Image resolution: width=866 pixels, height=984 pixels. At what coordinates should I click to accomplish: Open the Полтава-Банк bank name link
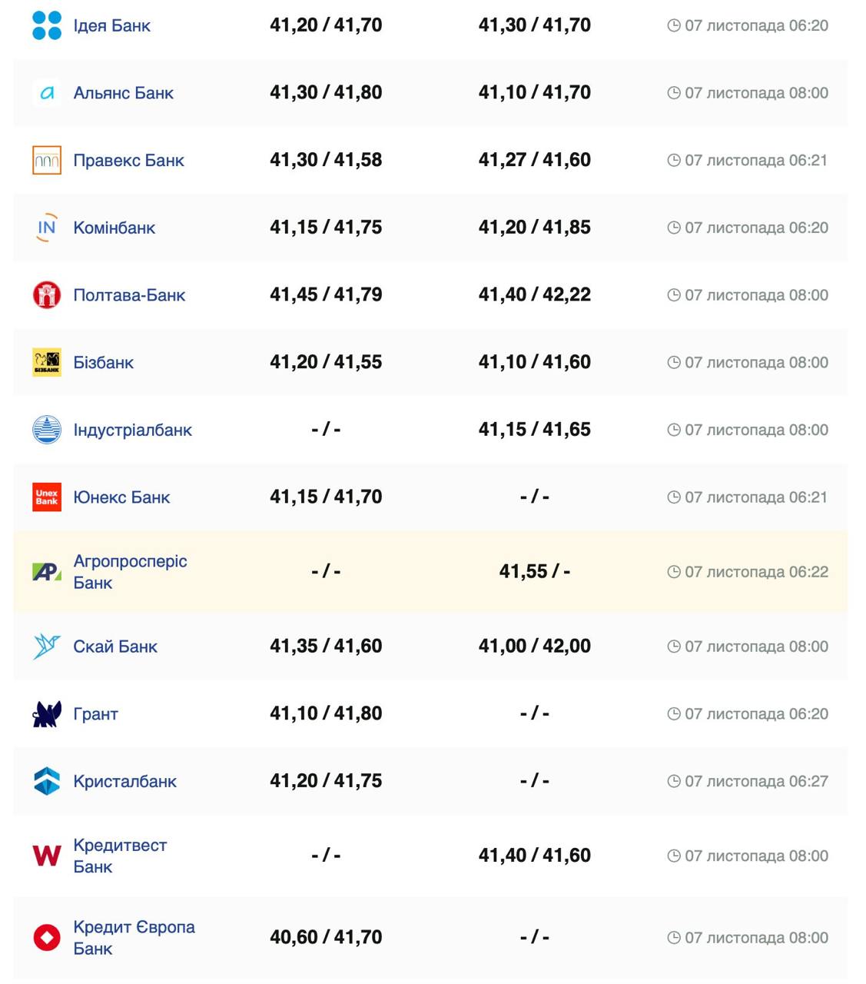[129, 295]
